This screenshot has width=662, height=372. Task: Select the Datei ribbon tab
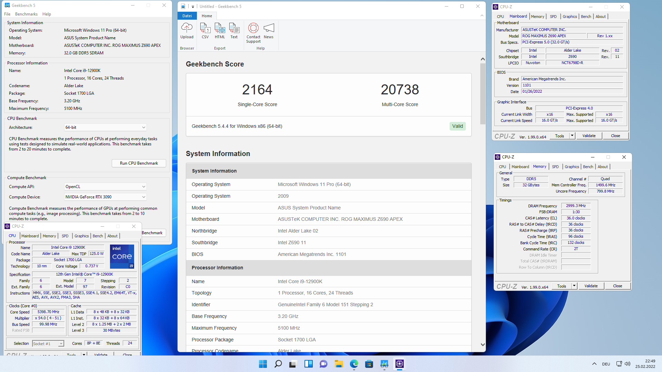187,16
